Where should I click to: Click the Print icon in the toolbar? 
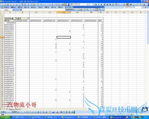click(16, 4)
